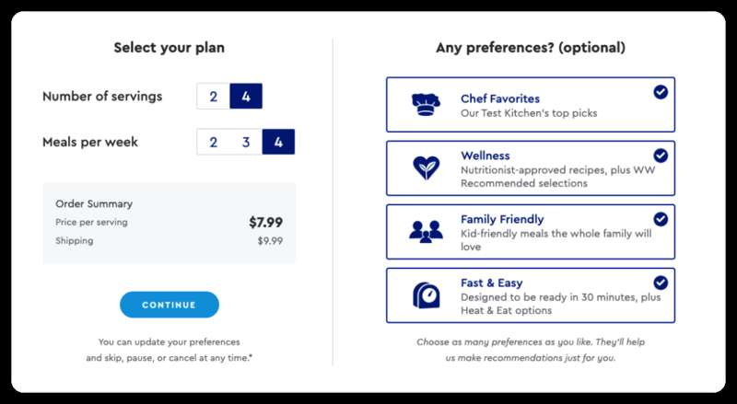Screen dimensions: 737x404
Task: Select the Chef Favorites title text
Action: [x=500, y=98]
